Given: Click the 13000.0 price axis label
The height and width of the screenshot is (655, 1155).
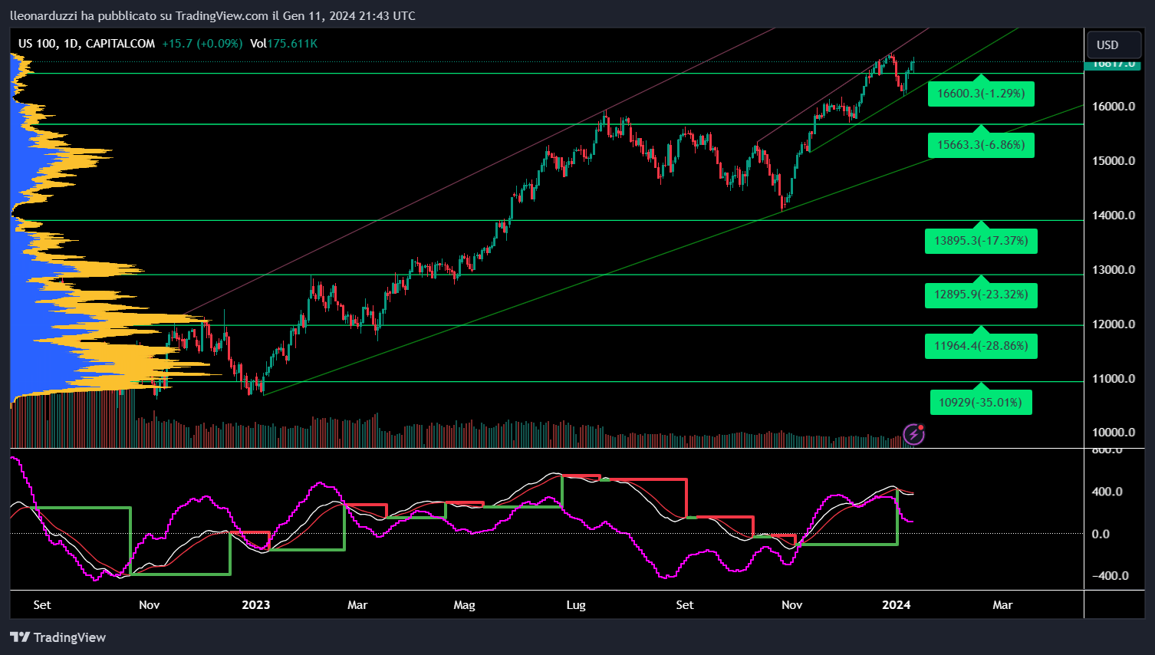Looking at the screenshot, I should tap(1114, 270).
